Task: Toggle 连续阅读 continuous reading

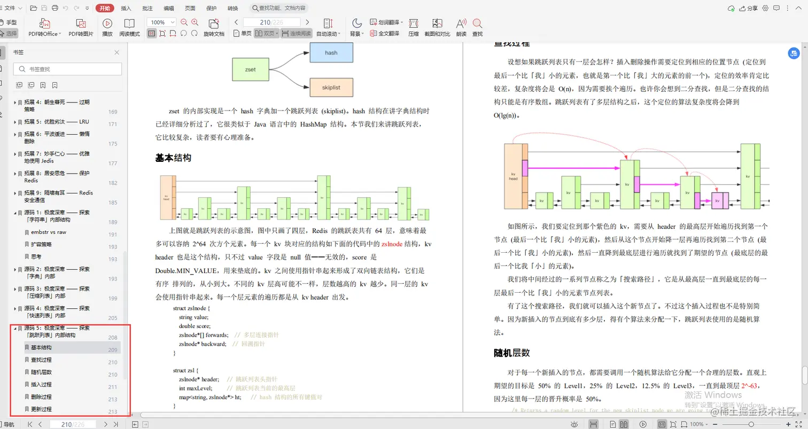Action: (x=296, y=33)
